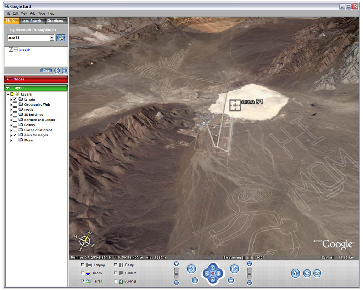Stop the tour playback
363x290 pixels.
(65, 70)
